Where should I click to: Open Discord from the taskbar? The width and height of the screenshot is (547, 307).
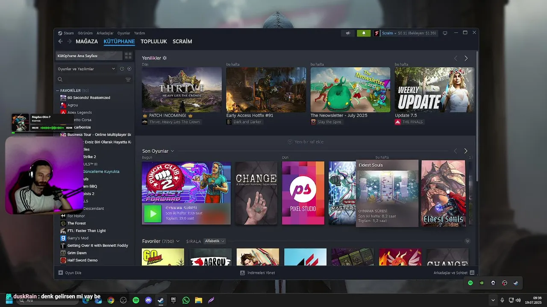pyautogui.click(x=148, y=300)
